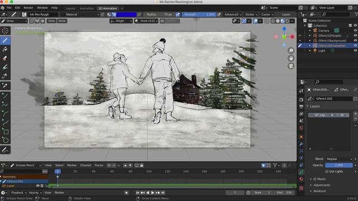The image size is (358, 201).
Task: Select the Cutter tool
Action: click(5, 76)
